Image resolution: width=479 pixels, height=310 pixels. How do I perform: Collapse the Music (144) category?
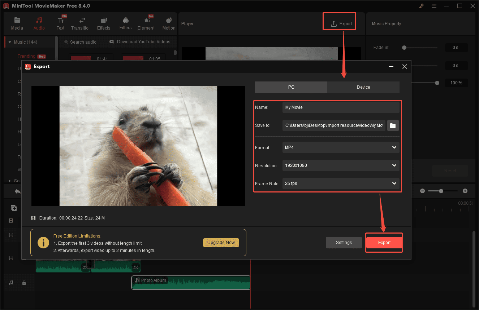[9, 42]
